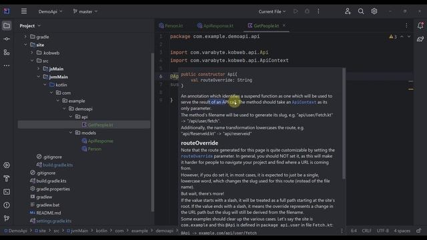Image resolution: width=427 pixels, height=240 pixels.
Task: Click kotlin breadcrumb in navigation bar
Action: (x=101, y=231)
